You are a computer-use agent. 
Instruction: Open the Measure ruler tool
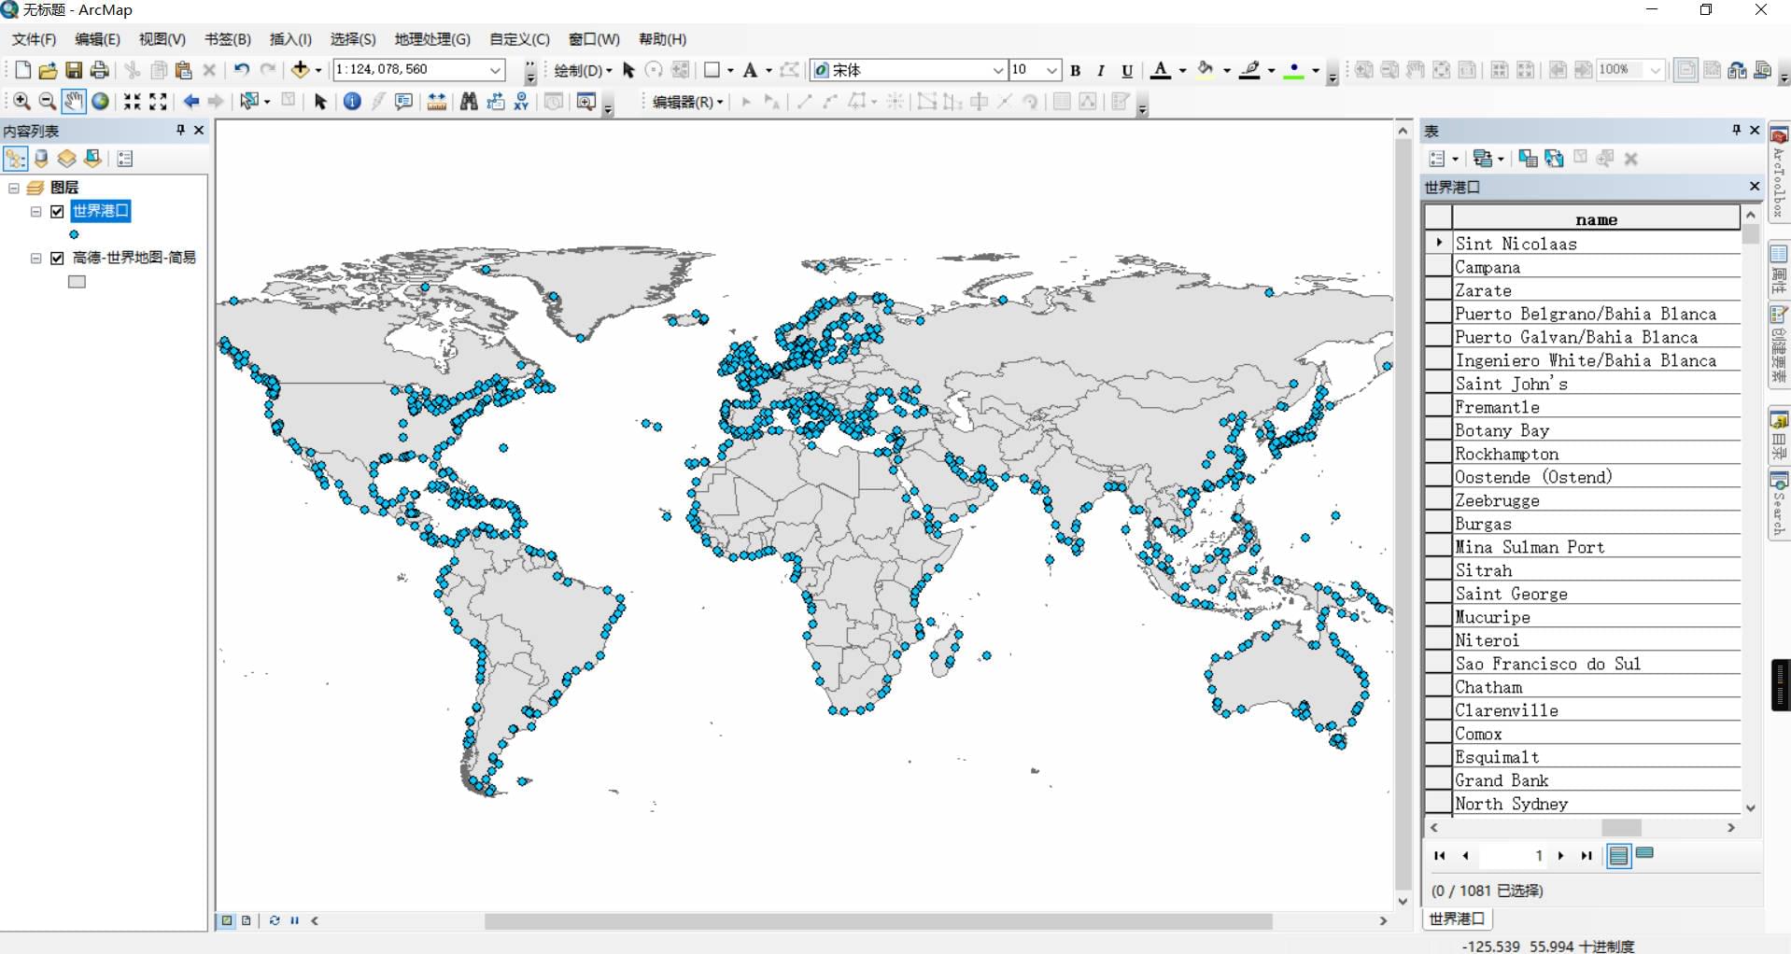(x=436, y=101)
